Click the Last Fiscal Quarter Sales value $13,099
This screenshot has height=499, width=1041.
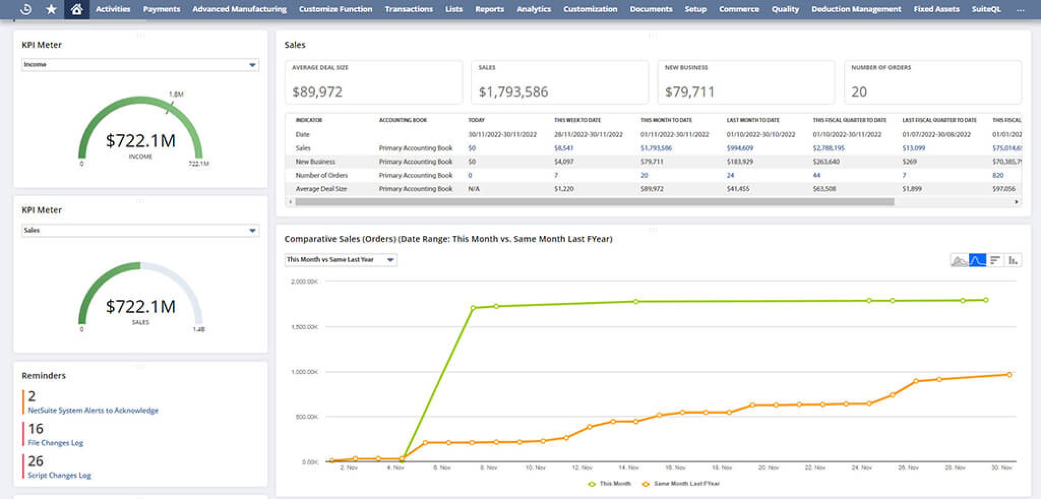click(x=913, y=148)
